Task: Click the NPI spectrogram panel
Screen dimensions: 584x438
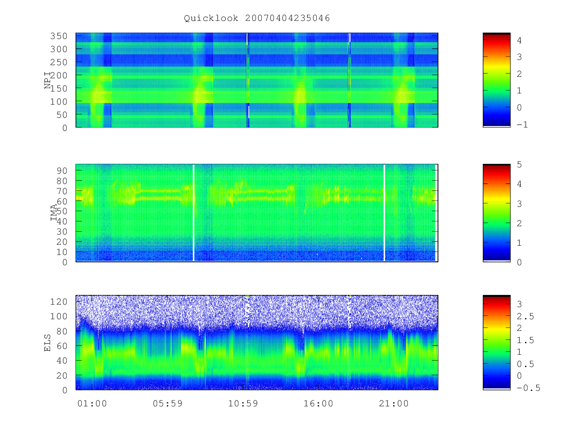Action: pyautogui.click(x=257, y=80)
